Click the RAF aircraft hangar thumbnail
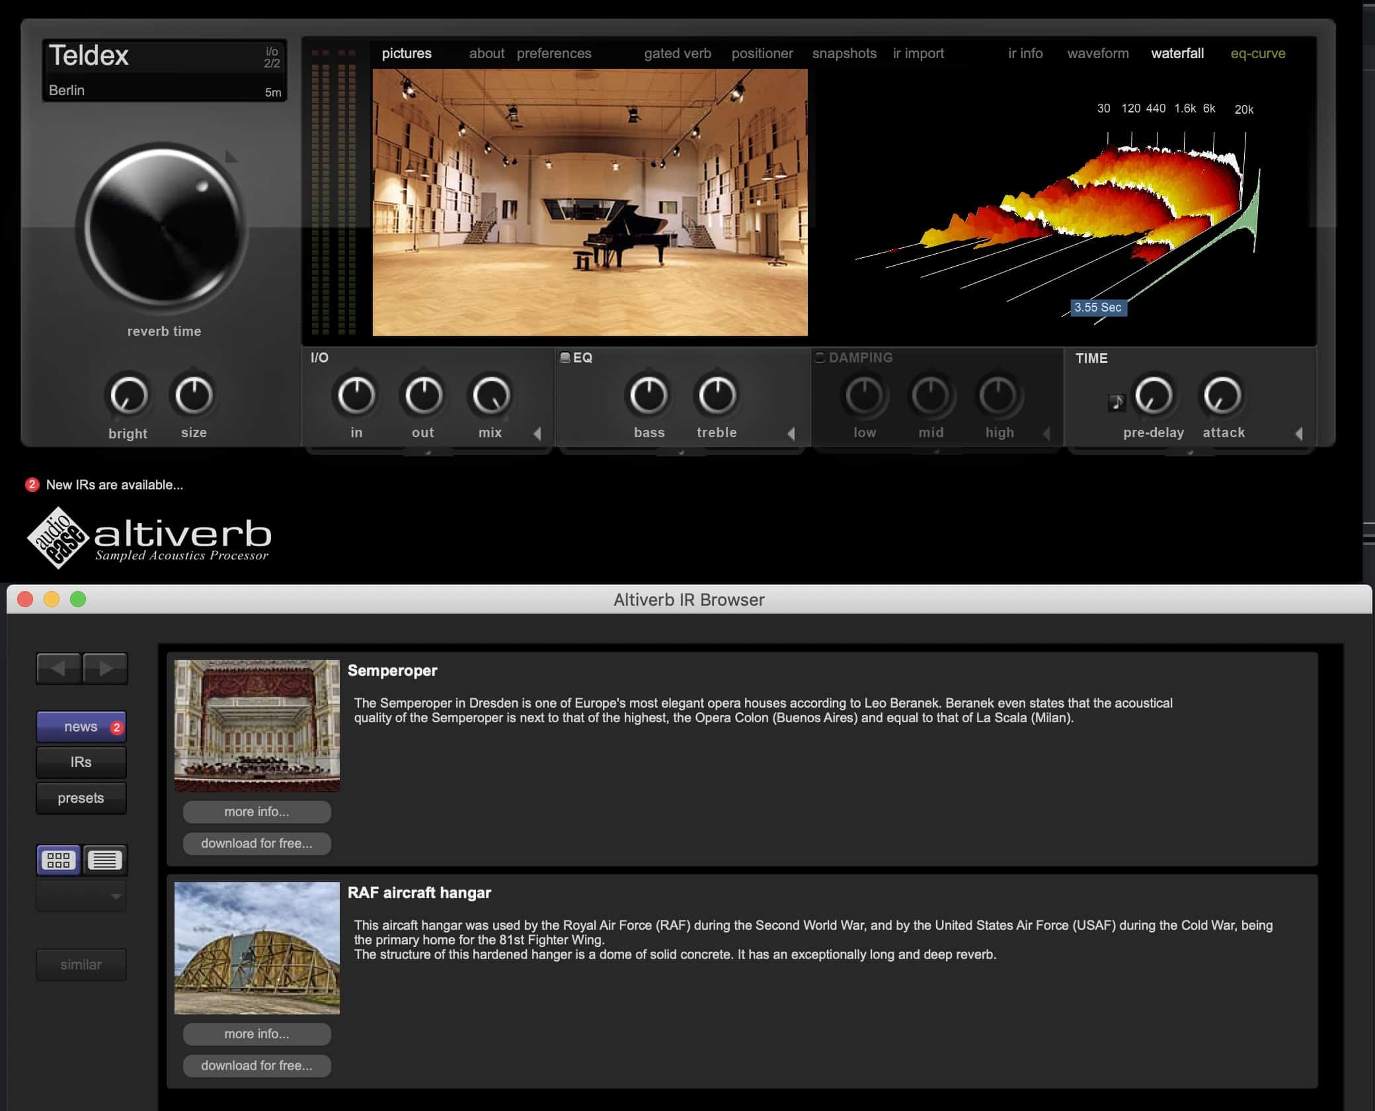 [257, 948]
